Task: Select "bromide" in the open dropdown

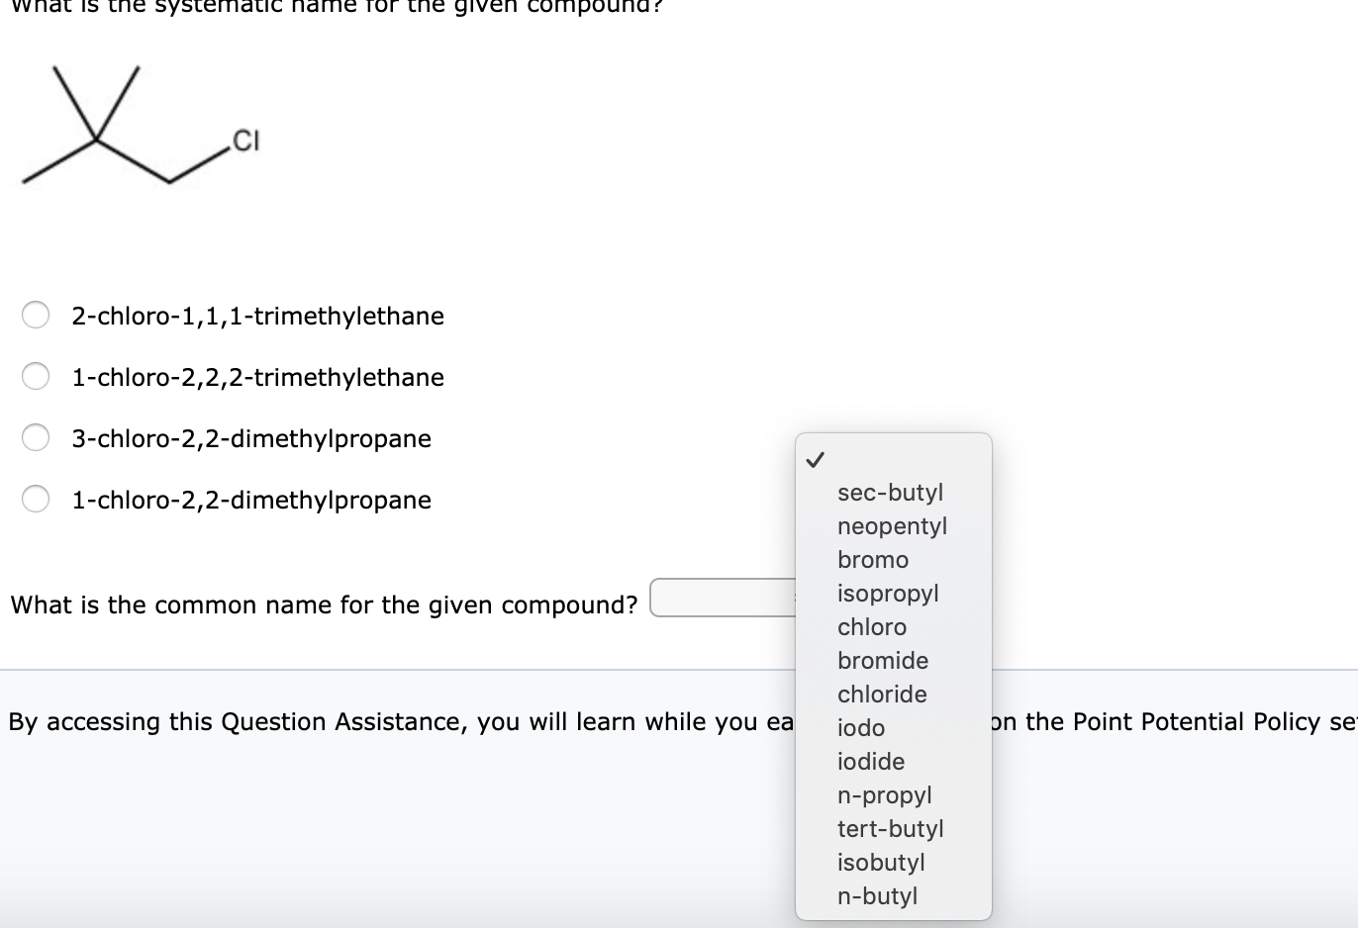Action: (x=883, y=660)
